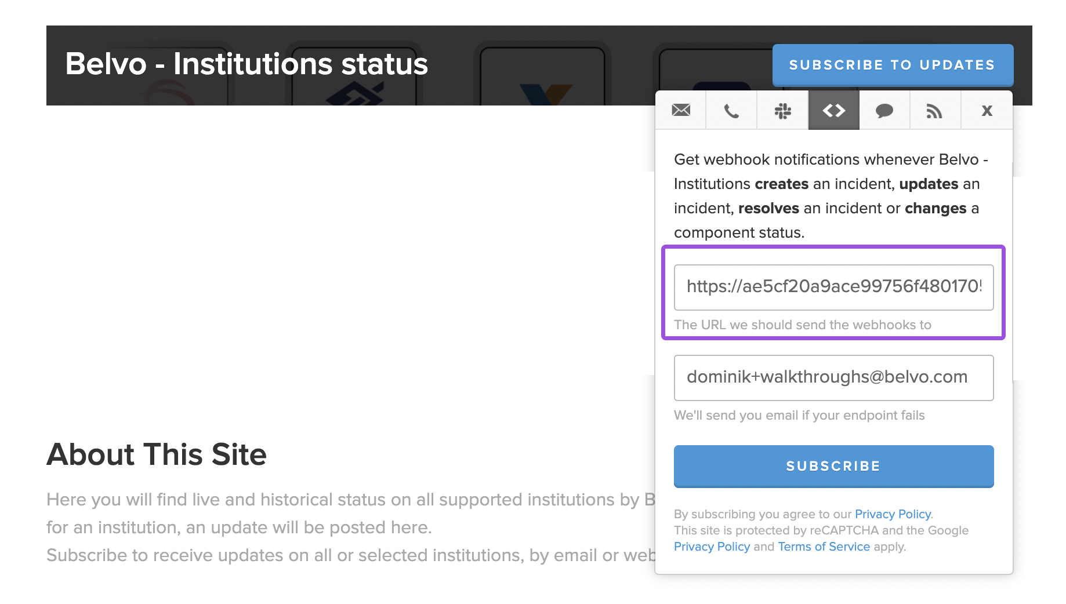Close the subscribe popup with X
Viewport: 1066px width, 604px height.
pos(987,110)
